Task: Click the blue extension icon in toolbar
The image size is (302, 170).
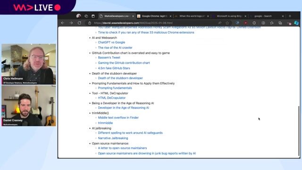Action: tap(237, 23)
